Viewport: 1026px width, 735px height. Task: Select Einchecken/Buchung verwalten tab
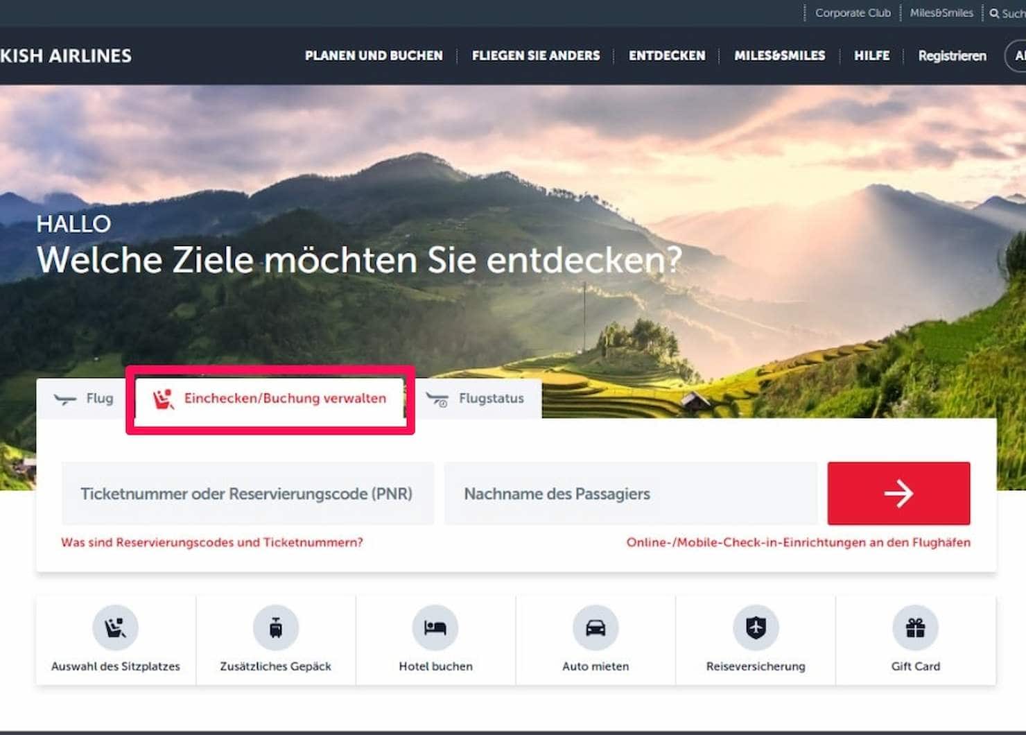point(270,399)
